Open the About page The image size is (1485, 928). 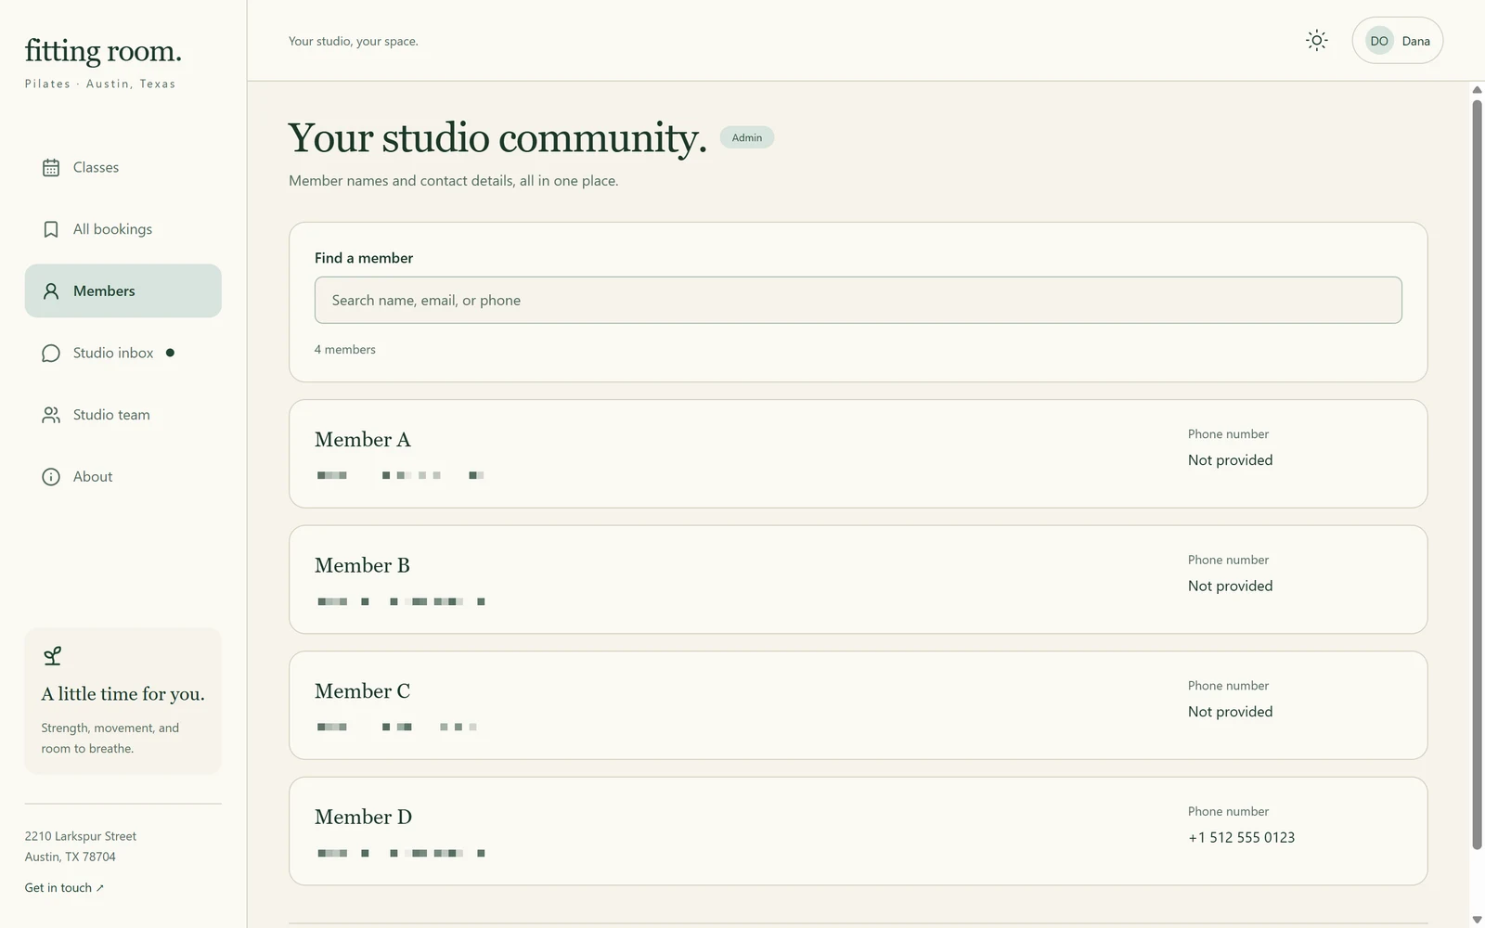click(x=123, y=477)
